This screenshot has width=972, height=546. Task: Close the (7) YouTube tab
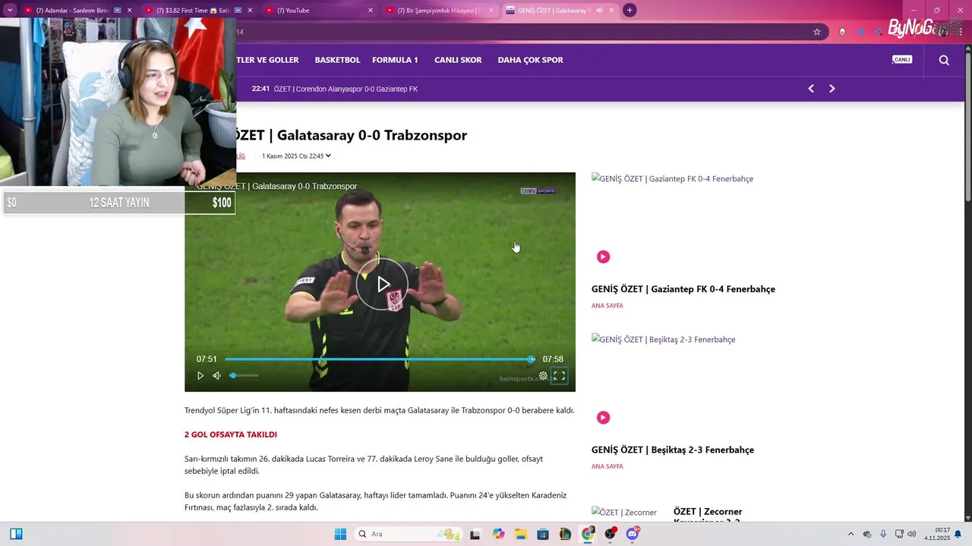coord(371,11)
